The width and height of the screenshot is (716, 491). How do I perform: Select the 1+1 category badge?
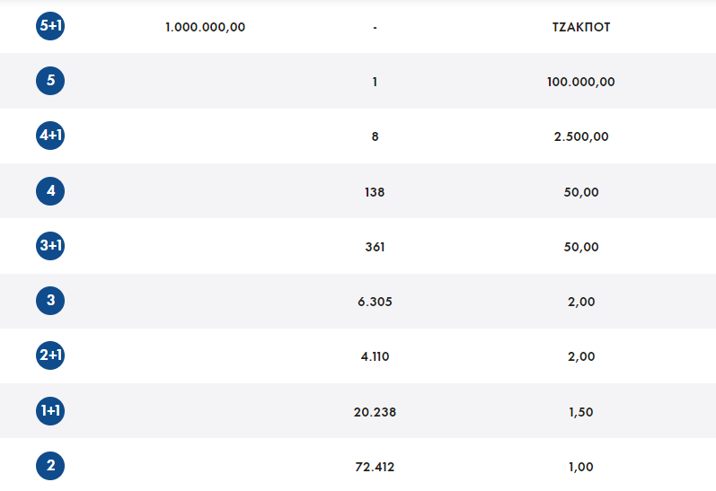pyautogui.click(x=50, y=411)
